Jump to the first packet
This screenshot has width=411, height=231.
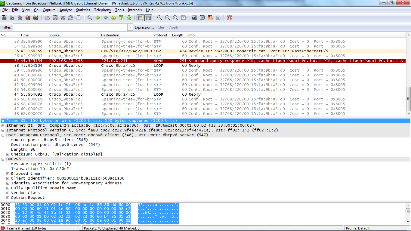click(x=121, y=18)
